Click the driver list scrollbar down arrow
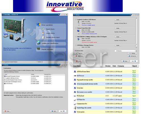Viewport: 142px width, 114px height. point(136,47)
